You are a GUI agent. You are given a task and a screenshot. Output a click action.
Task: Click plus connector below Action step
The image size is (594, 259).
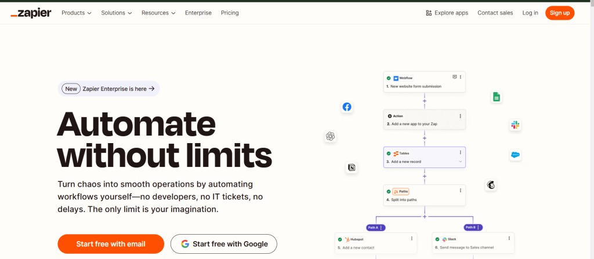[424, 138]
